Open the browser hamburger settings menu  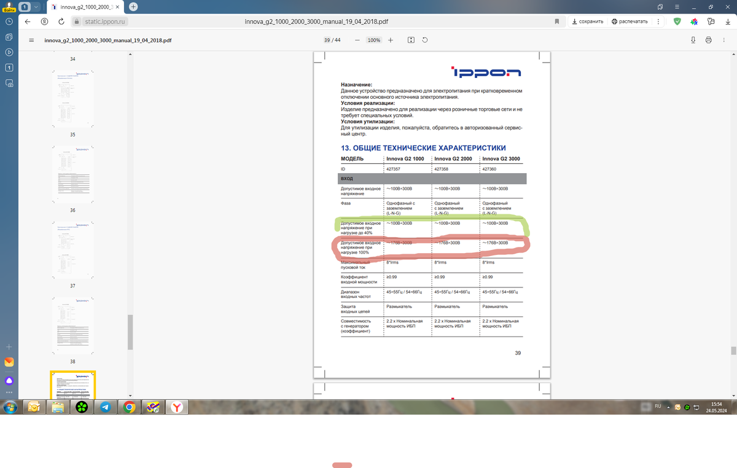click(677, 6)
